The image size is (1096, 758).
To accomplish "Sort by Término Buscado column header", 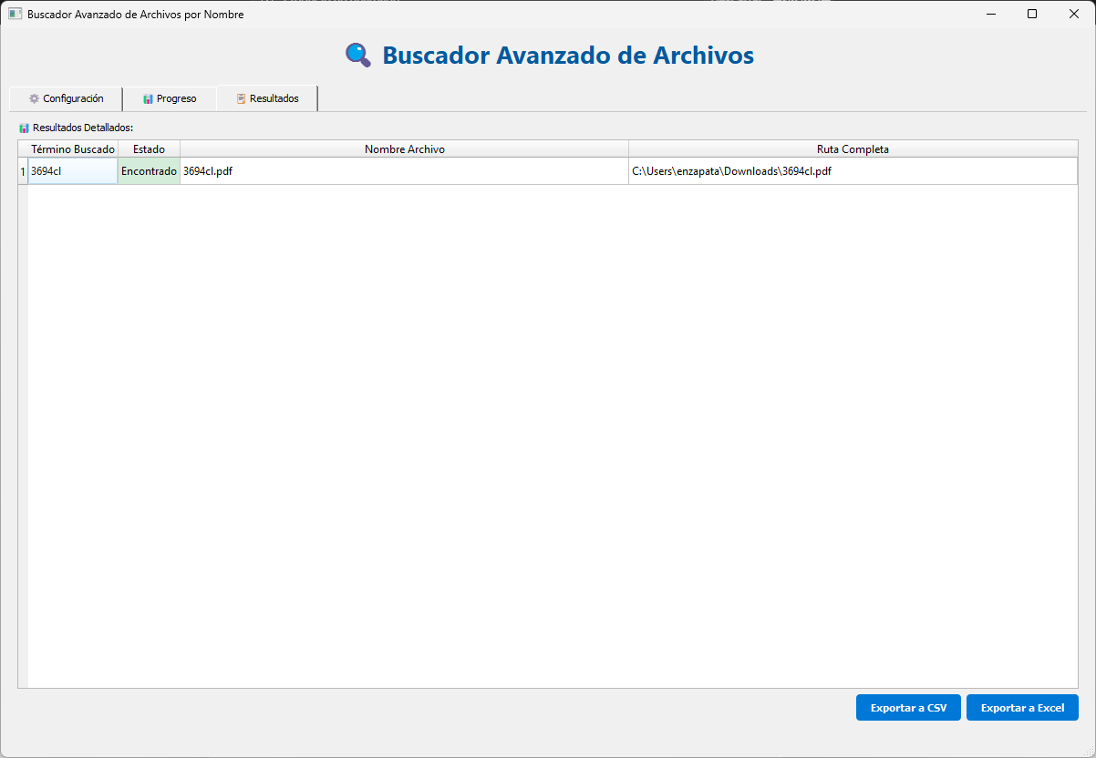I will pos(73,149).
